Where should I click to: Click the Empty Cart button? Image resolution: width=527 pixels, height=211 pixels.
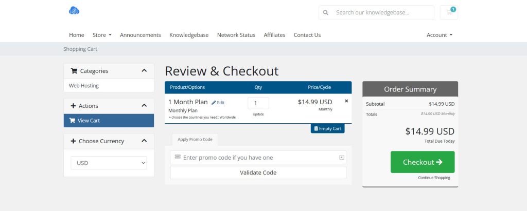(327, 128)
